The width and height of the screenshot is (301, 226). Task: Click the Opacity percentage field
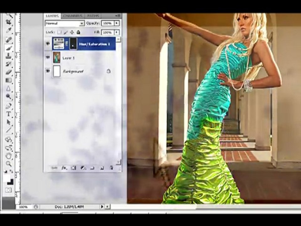[x=108, y=23]
